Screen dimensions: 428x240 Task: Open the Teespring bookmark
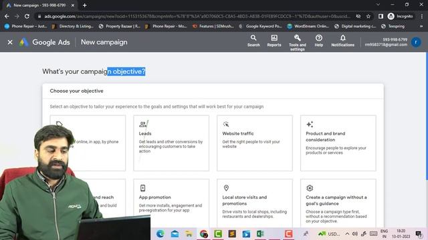[x=393, y=26]
